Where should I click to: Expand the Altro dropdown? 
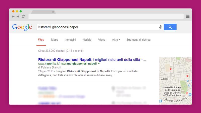pos(116,40)
